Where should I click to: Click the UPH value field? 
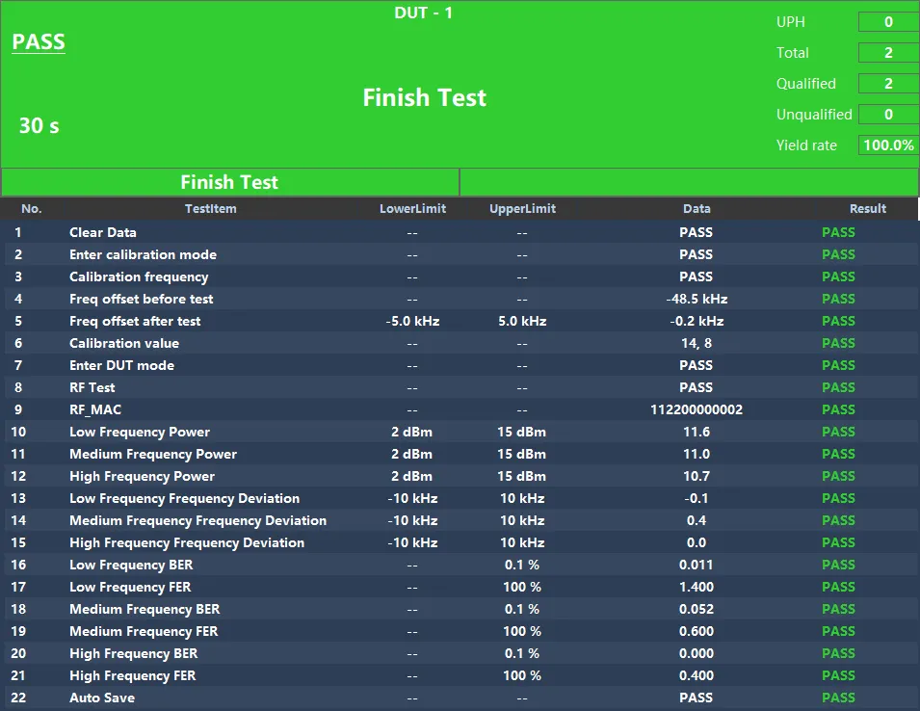(x=887, y=22)
